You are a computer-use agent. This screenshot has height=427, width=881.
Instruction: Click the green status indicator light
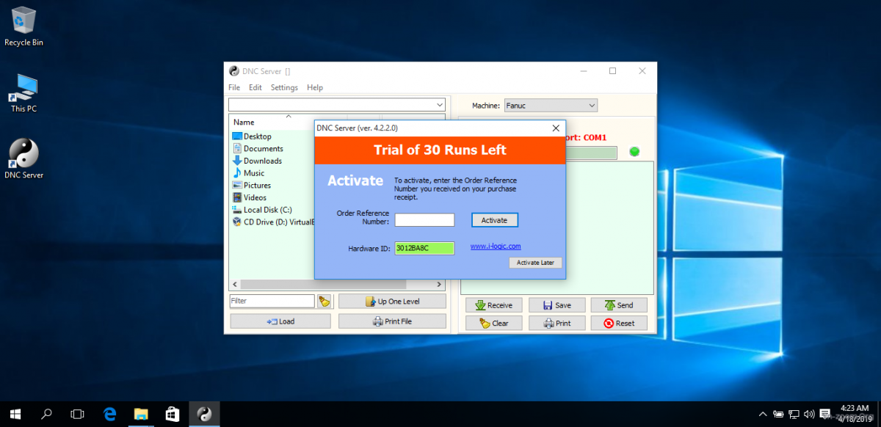tap(634, 152)
